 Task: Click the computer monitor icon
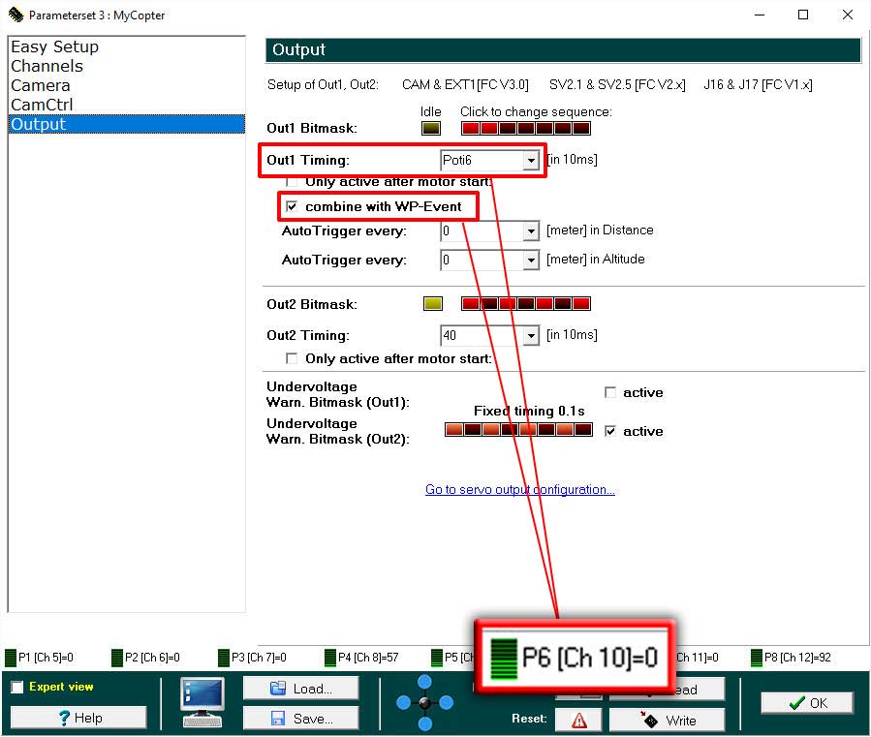tap(202, 700)
